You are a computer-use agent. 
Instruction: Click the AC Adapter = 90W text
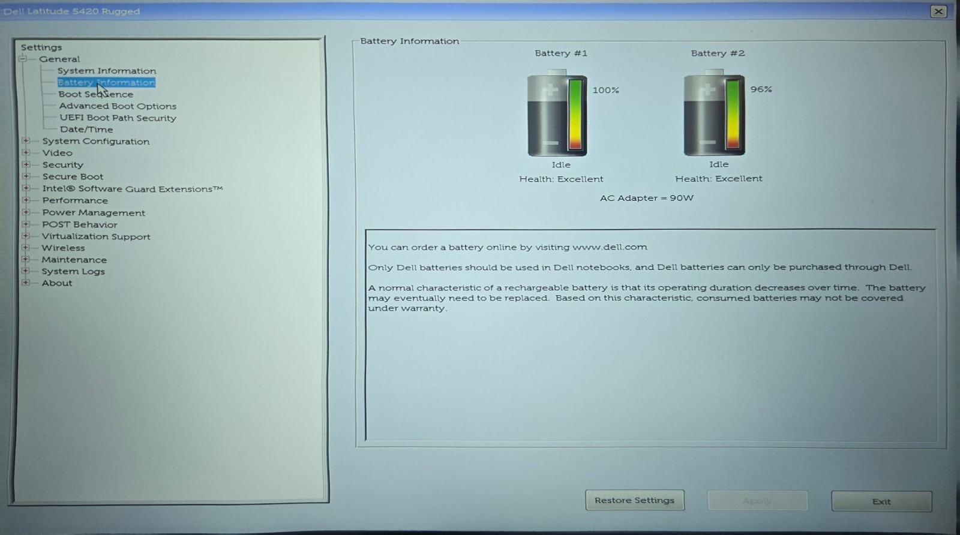click(x=647, y=198)
